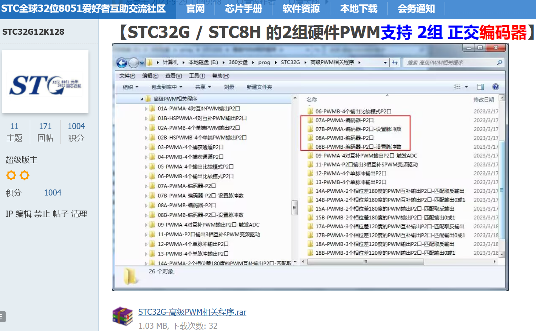This screenshot has height=331, width=536.
Task: Click the STC全球32位8051爱好者互助交流社区 site title
Action: 83,9
